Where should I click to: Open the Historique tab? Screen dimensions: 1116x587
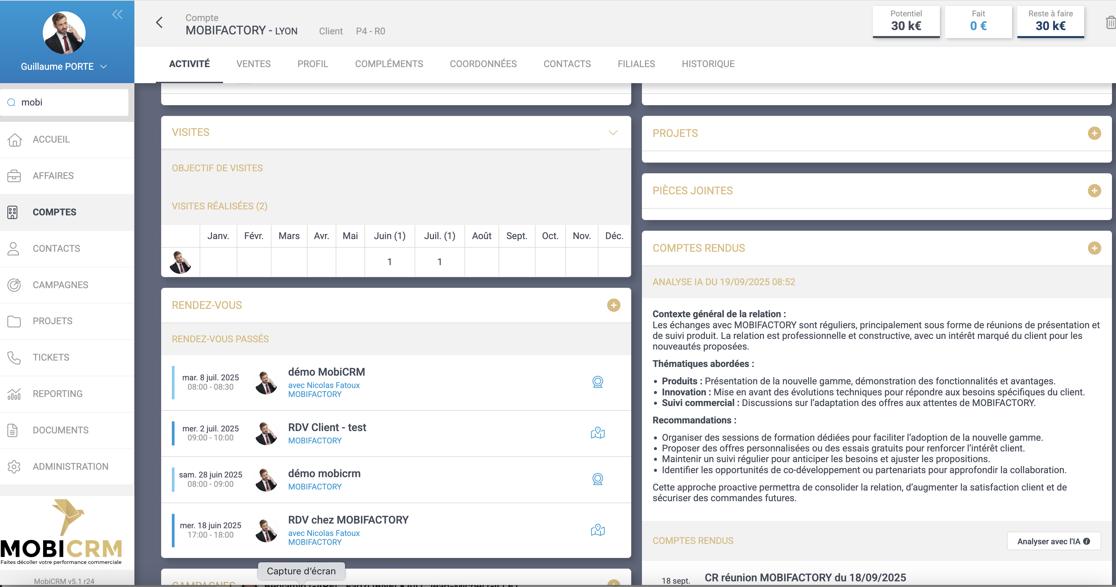708,64
